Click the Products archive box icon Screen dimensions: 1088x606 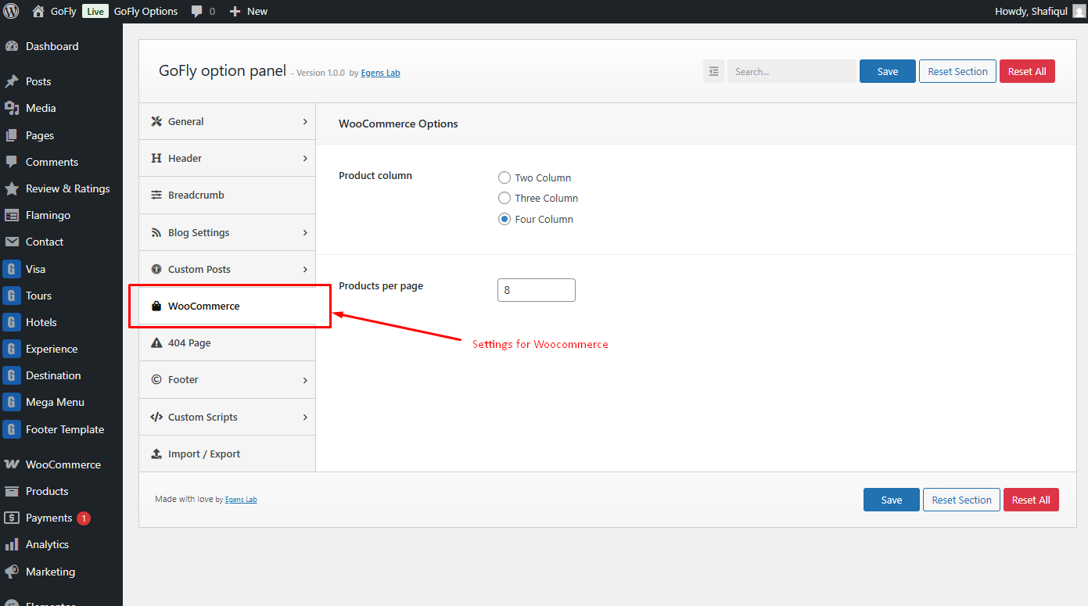(x=12, y=491)
